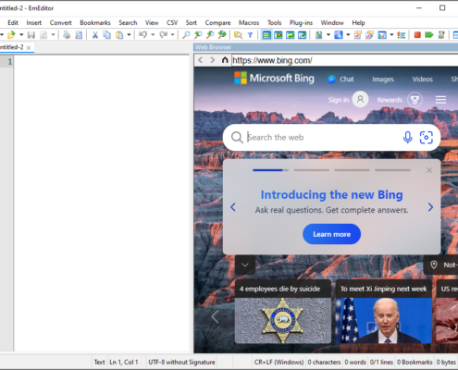The height and width of the screenshot is (370, 458).
Task: Click the Home icon in Web Browser pane
Action: point(225,60)
